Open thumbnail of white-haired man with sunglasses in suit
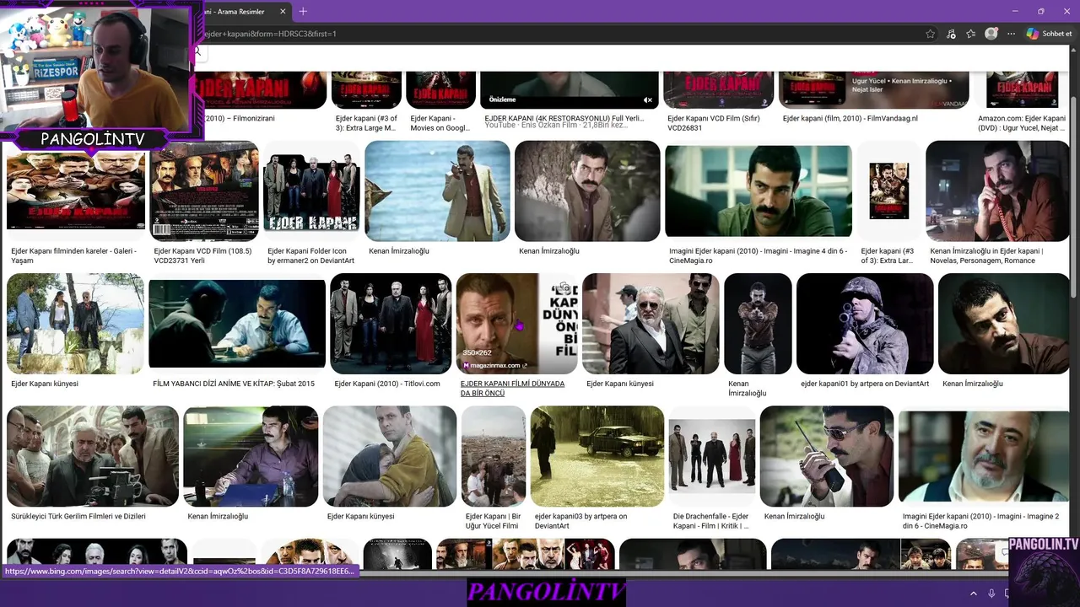1080x607 pixels. click(651, 324)
